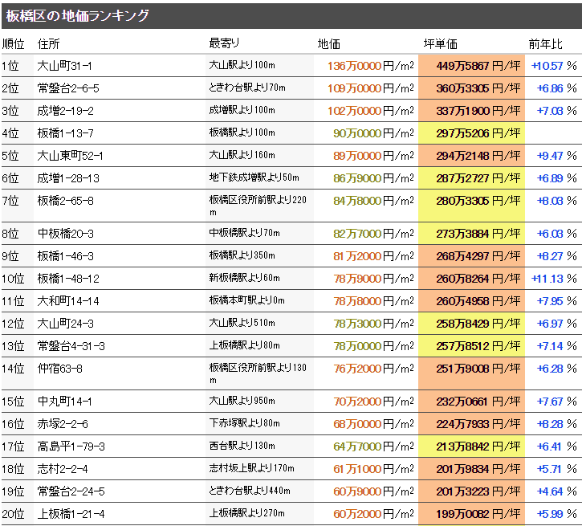This screenshot has width=582, height=526.
Task: Click the yellow 297万5206 円/坪 cell
Action: 471,133
